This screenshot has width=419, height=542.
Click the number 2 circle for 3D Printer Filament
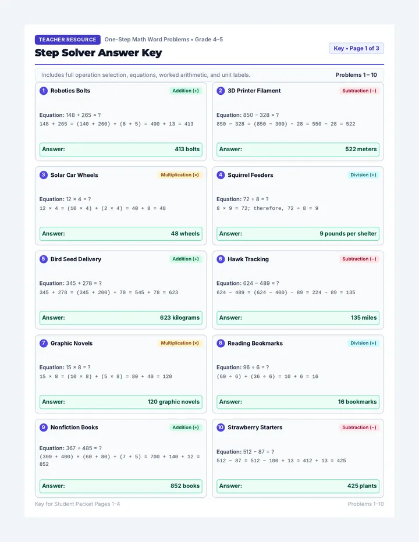221,91
